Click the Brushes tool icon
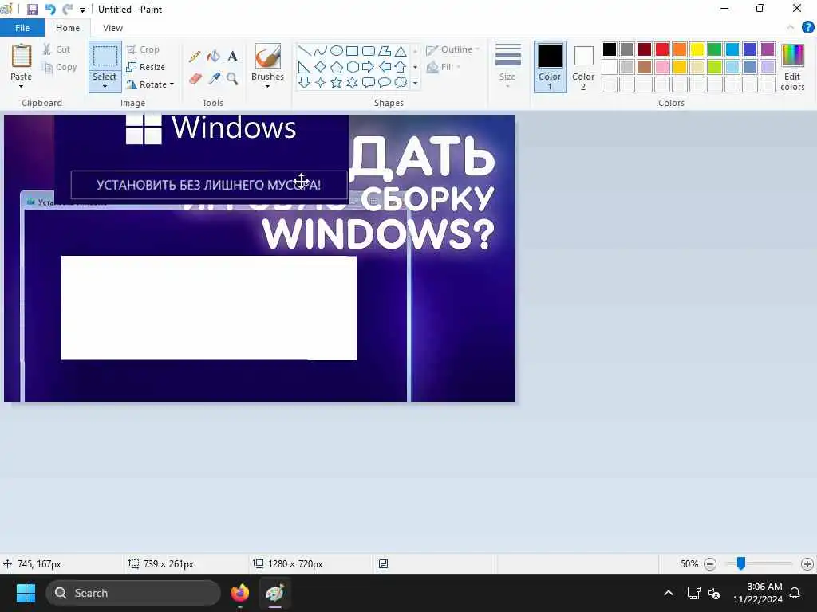This screenshot has height=612, width=817. [x=268, y=56]
